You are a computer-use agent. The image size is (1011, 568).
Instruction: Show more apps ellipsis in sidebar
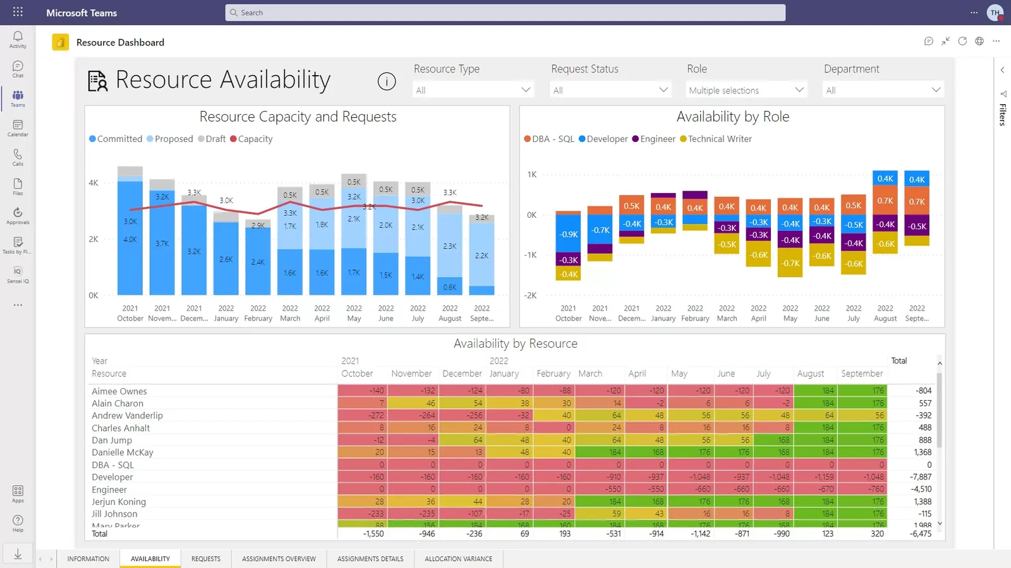[x=18, y=305]
